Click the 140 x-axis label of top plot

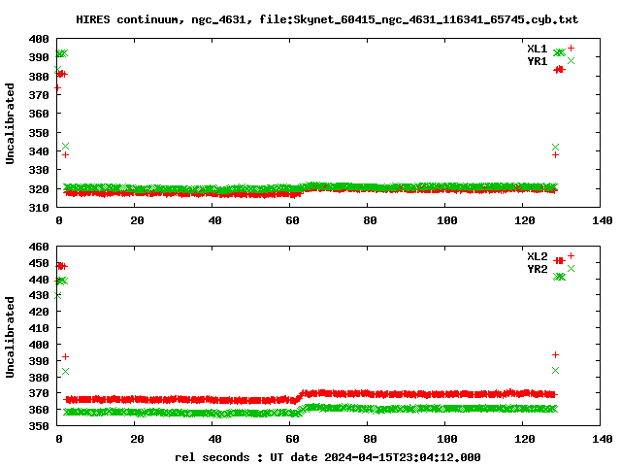point(603,220)
